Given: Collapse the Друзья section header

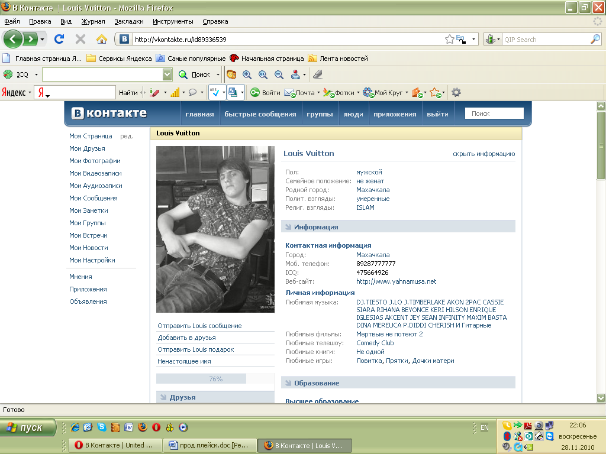Looking at the screenshot, I should (x=215, y=397).
